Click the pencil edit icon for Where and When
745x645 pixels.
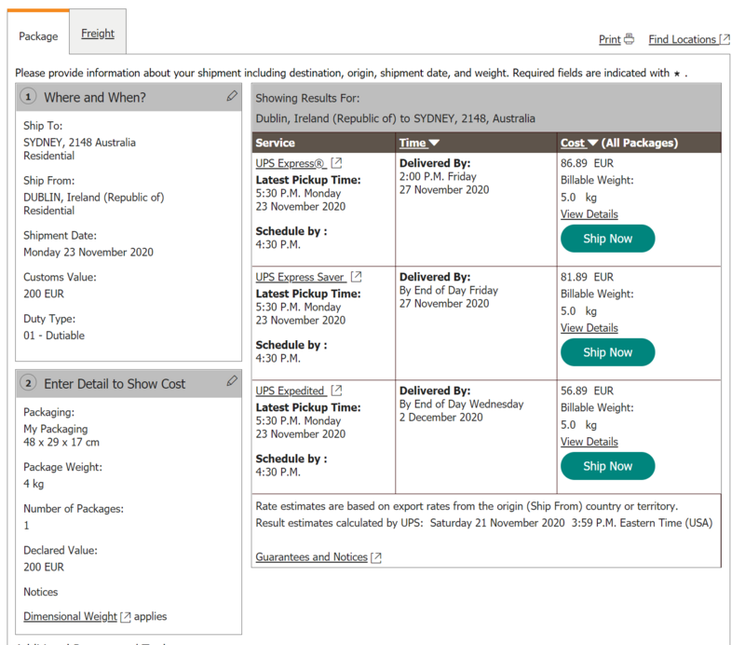pyautogui.click(x=232, y=96)
